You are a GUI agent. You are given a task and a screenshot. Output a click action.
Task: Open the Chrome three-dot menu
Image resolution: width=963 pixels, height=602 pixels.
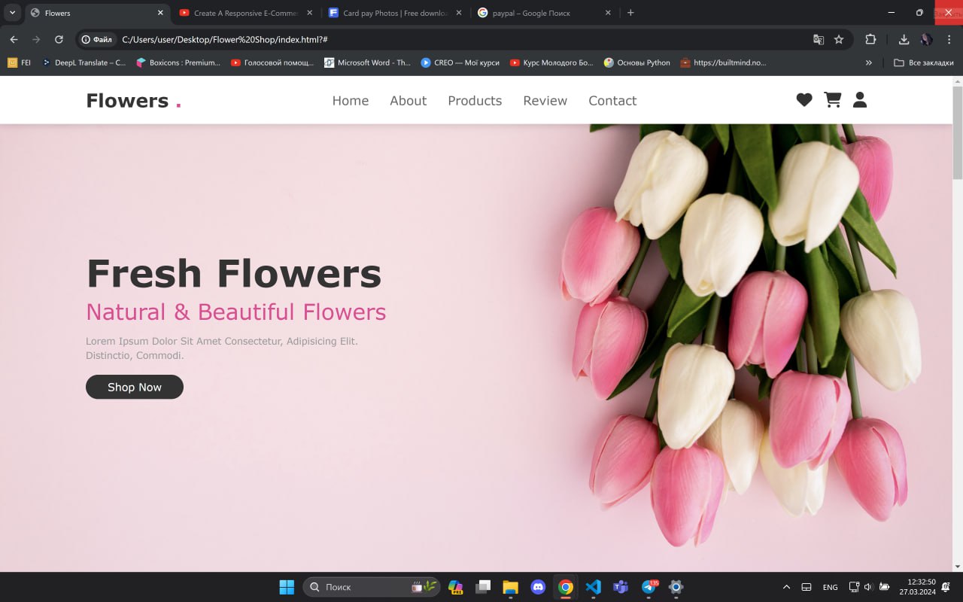pos(949,39)
